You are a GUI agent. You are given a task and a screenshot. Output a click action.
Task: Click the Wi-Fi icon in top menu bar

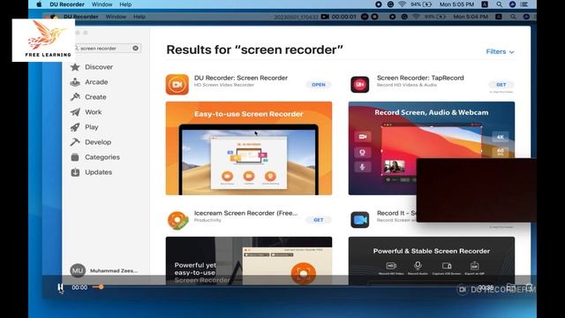[x=403, y=4]
